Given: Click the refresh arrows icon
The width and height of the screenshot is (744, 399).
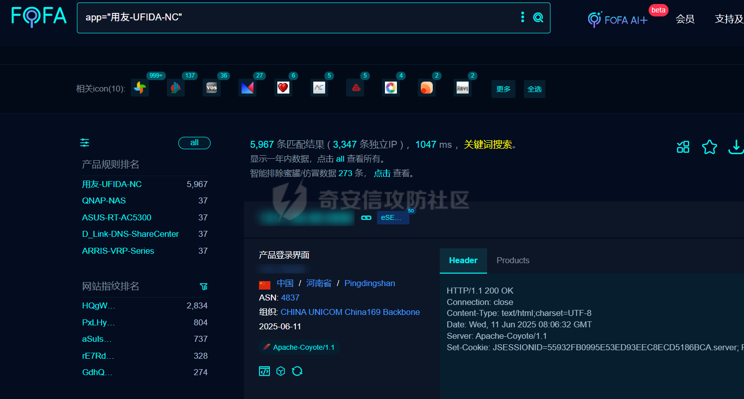Looking at the screenshot, I should 297,371.
